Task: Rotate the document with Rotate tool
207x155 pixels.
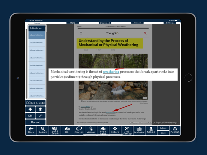Action: coord(115,130)
